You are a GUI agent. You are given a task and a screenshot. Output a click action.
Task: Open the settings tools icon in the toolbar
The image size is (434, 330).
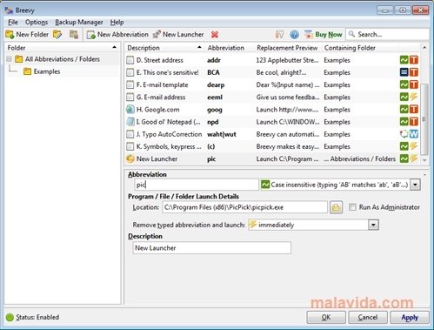[279, 35]
